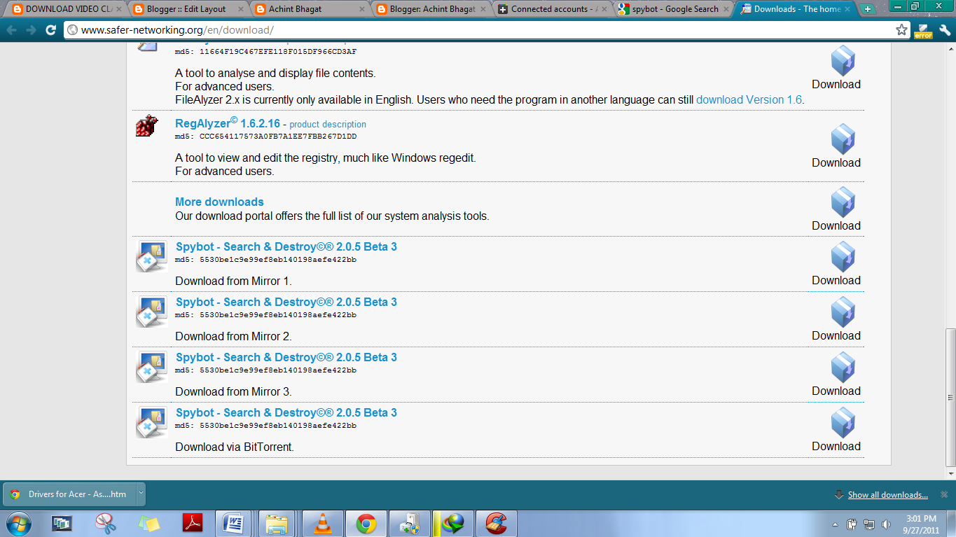
Task: Open Windows Explorer folder on taskbar
Action: tap(277, 523)
